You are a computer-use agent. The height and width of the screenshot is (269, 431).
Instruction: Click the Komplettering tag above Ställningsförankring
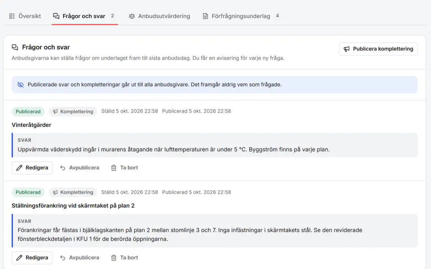tap(73, 192)
